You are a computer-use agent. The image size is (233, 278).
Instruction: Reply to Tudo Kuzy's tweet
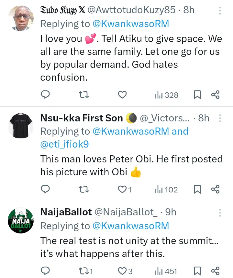(x=45, y=95)
